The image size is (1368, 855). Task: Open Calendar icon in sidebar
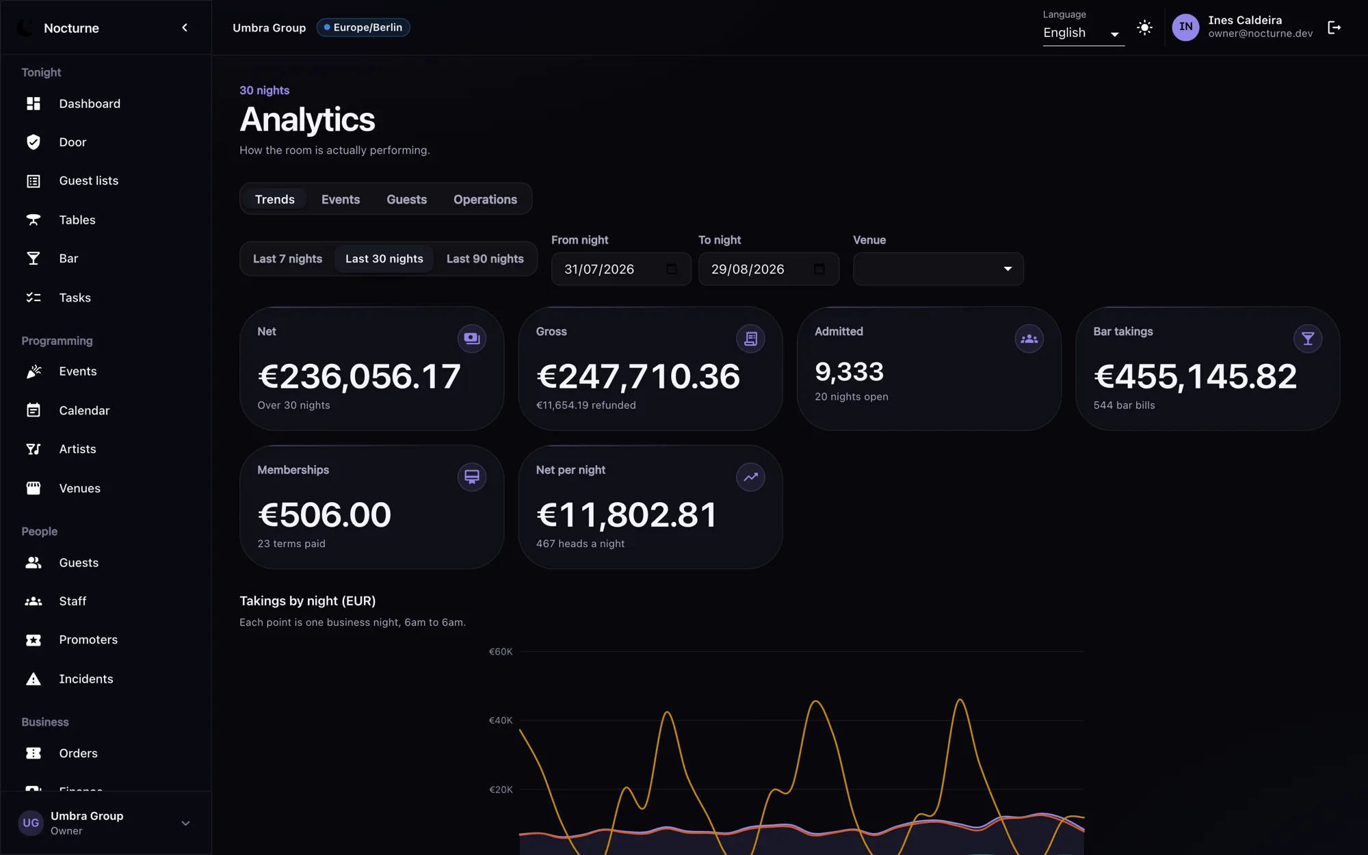click(x=34, y=410)
